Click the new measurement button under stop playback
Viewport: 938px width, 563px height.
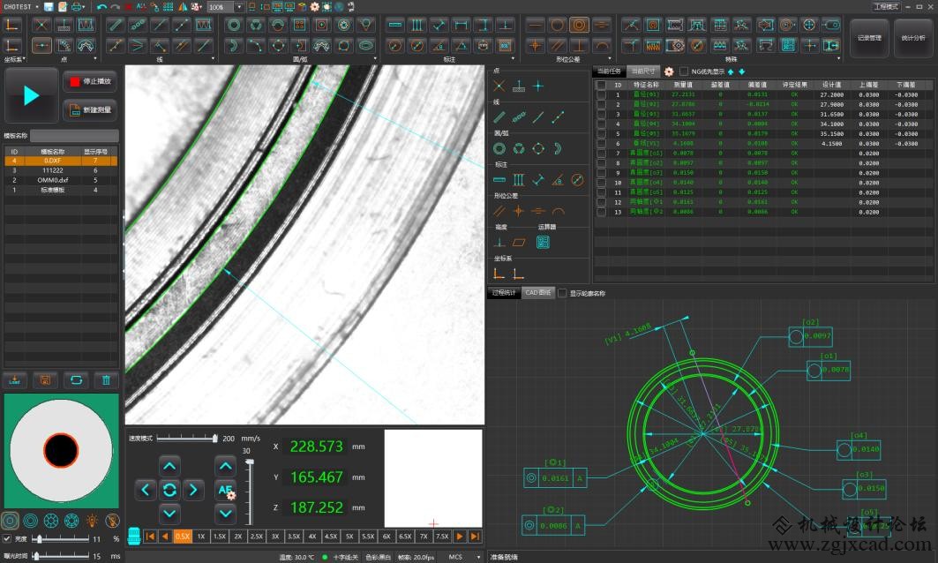90,110
